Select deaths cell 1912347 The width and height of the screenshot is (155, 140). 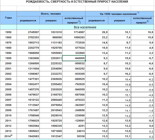click(x=51, y=136)
